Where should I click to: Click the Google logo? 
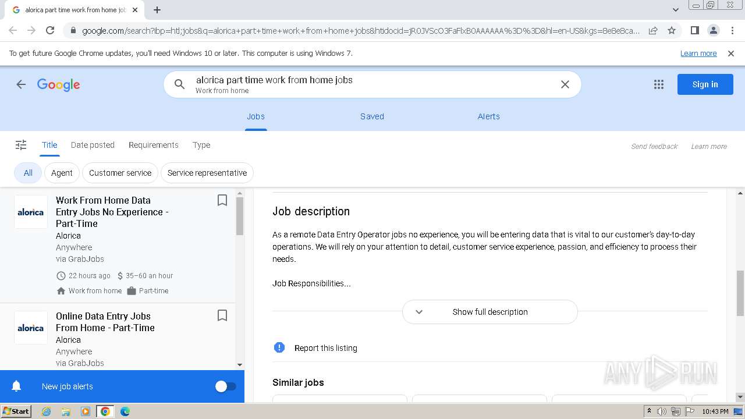pyautogui.click(x=59, y=85)
